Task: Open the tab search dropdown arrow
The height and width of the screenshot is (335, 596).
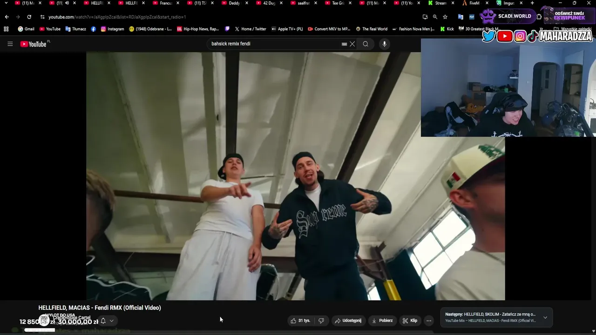Action: (6, 3)
